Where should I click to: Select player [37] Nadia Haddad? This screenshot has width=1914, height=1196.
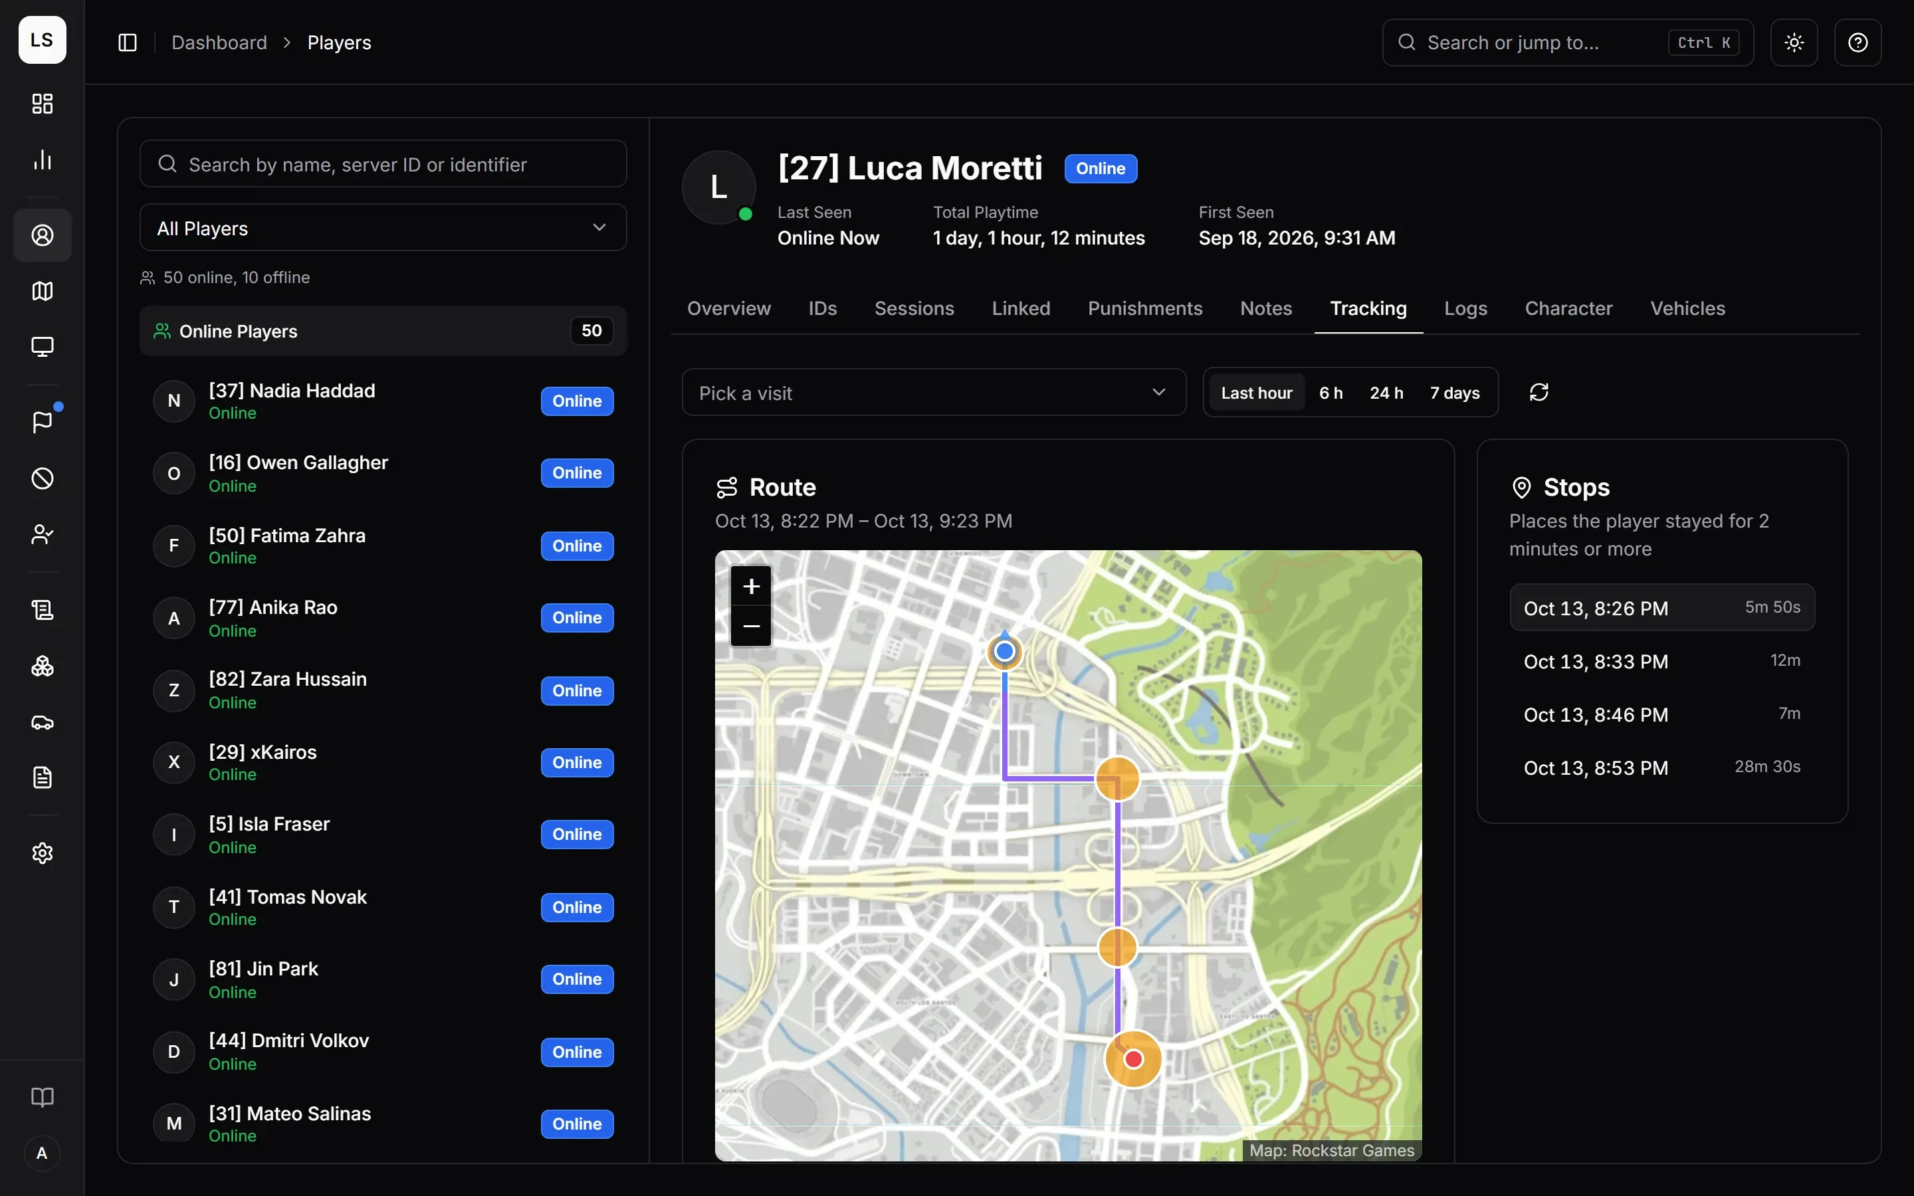383,401
